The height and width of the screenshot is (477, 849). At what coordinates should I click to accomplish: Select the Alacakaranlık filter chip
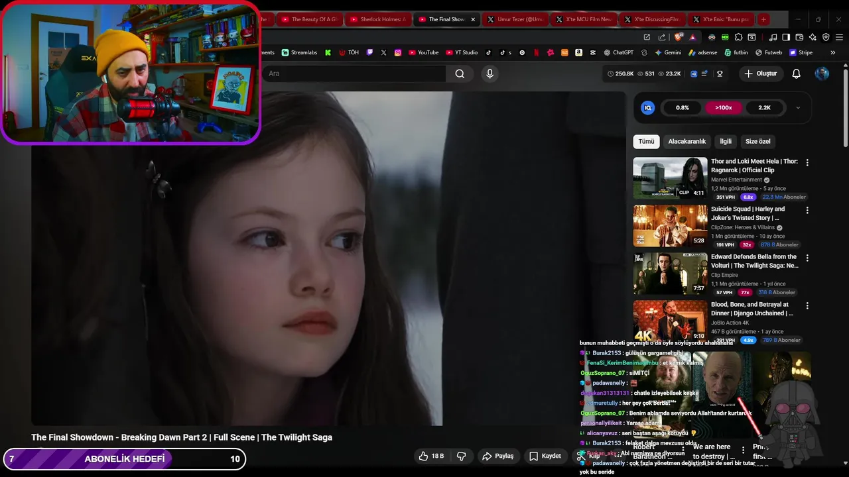coord(686,141)
